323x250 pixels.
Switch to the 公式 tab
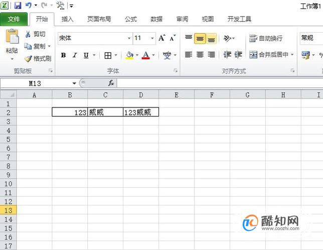pyautogui.click(x=131, y=19)
